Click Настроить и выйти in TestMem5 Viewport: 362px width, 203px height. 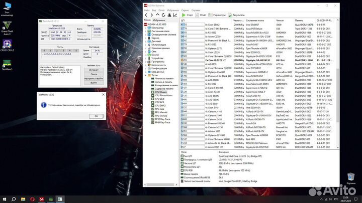click(x=94, y=79)
